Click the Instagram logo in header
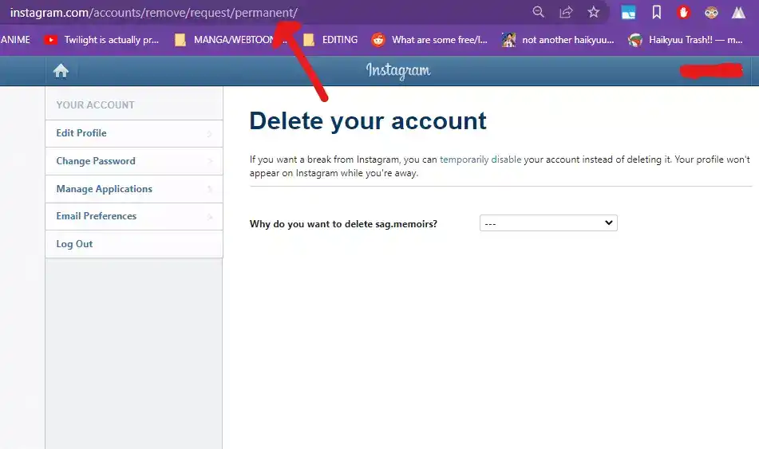The width and height of the screenshot is (759, 449). (x=398, y=71)
